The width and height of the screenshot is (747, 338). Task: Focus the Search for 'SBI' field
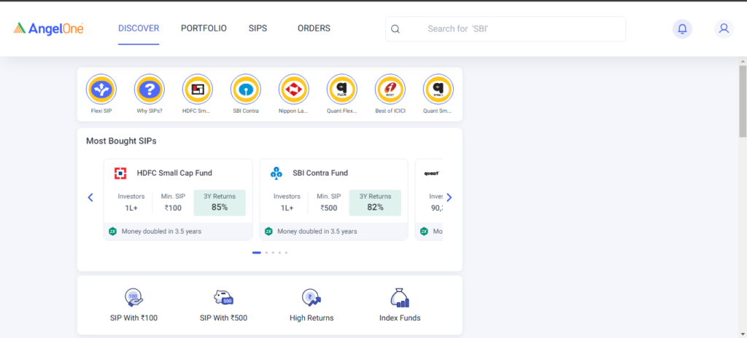tap(506, 29)
